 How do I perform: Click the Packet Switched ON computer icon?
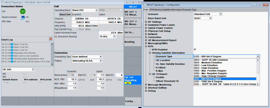(x=23, y=17)
